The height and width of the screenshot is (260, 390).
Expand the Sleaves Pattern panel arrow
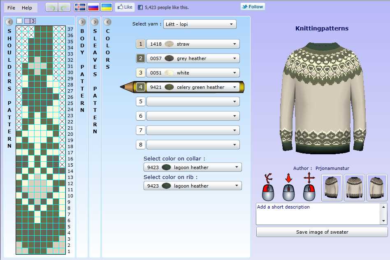click(95, 22)
